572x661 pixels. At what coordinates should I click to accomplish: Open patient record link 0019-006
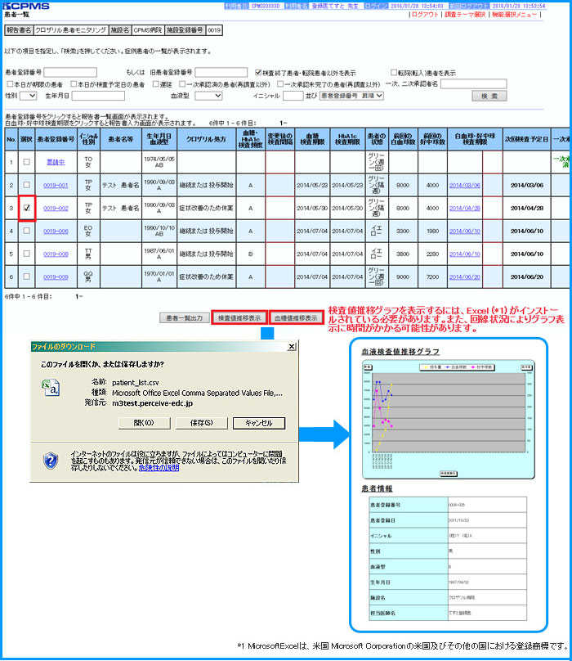(x=56, y=231)
